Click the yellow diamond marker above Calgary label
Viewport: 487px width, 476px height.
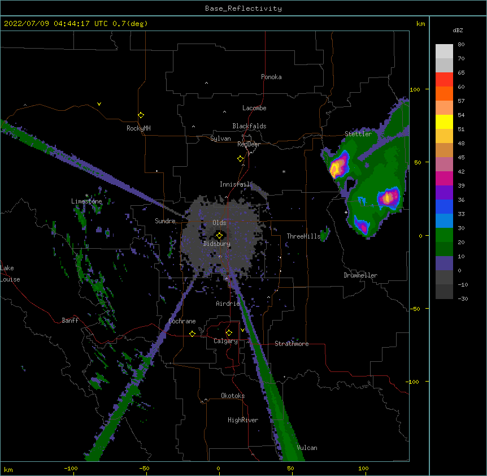pyautogui.click(x=229, y=333)
